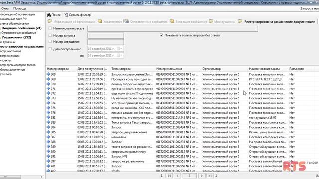Click the Поиск binoculars search button
The width and height of the screenshot is (319, 179).
tap(54, 15)
